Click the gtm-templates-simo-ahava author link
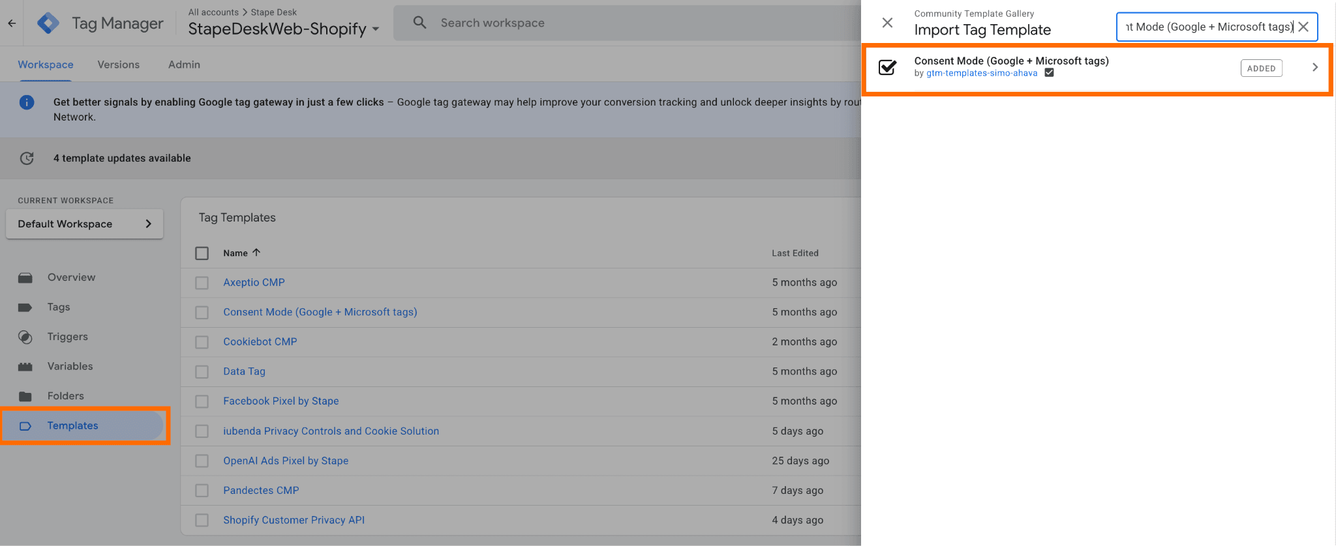The width and height of the screenshot is (1336, 546). pos(982,73)
